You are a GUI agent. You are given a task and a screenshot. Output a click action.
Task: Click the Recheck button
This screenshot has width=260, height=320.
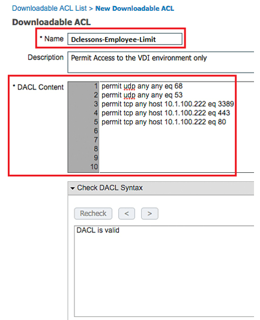[93, 214]
